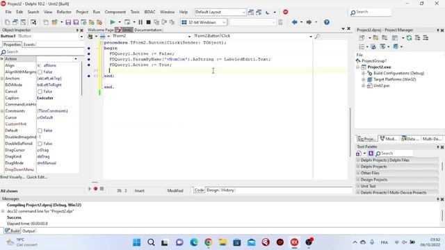The image size is (445, 250).
Task: Open Microsoft Edge from the taskbar
Action: click(194, 242)
